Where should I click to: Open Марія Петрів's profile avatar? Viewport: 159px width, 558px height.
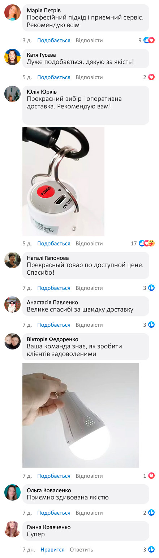pos(12,12)
